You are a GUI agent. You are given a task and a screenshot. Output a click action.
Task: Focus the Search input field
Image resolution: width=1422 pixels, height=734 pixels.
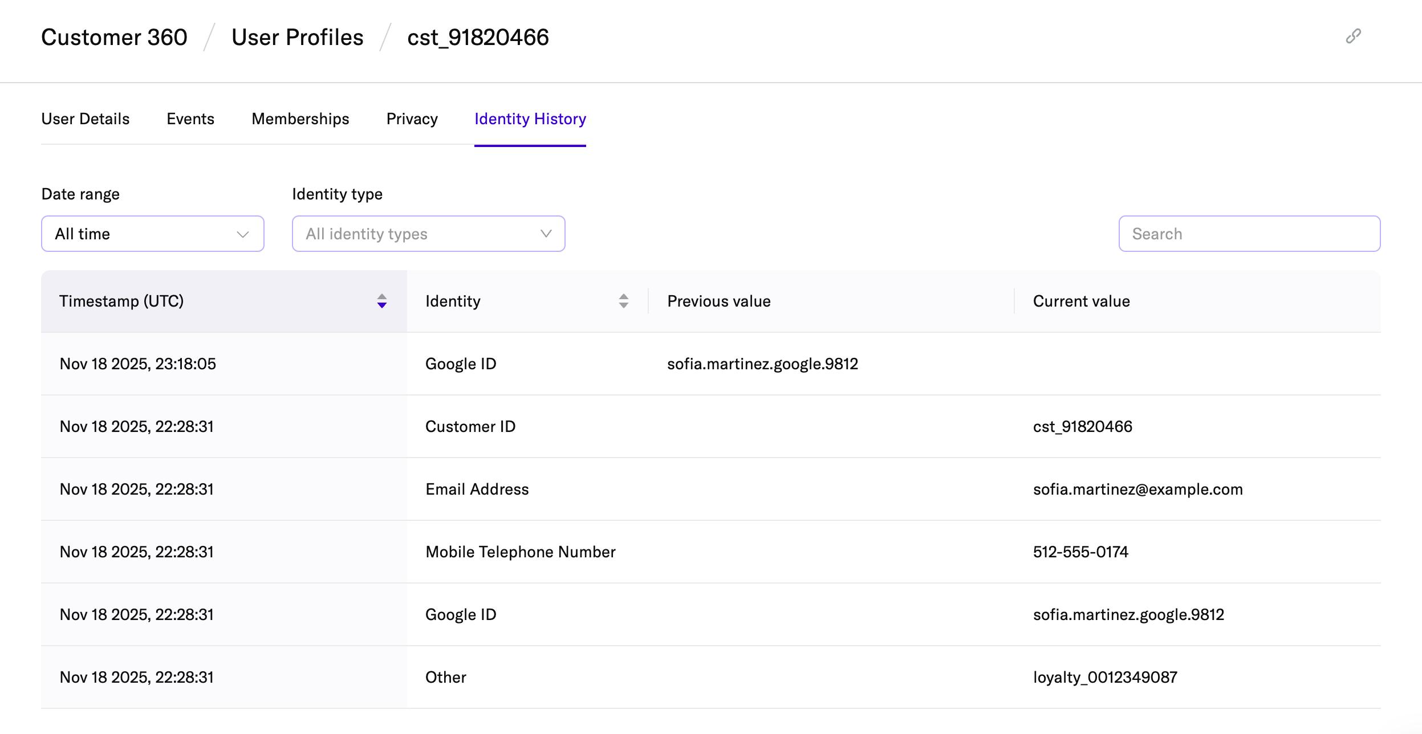tap(1249, 234)
